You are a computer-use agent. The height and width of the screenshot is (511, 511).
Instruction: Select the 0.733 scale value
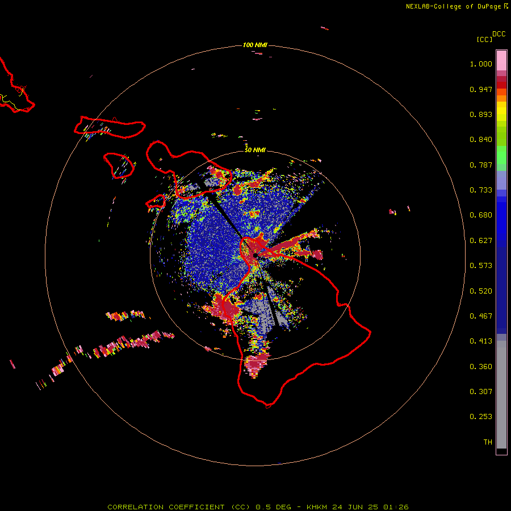click(x=481, y=190)
